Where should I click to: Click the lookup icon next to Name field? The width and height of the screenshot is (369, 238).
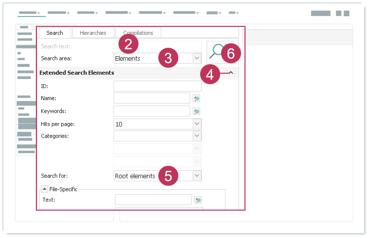[197, 99]
